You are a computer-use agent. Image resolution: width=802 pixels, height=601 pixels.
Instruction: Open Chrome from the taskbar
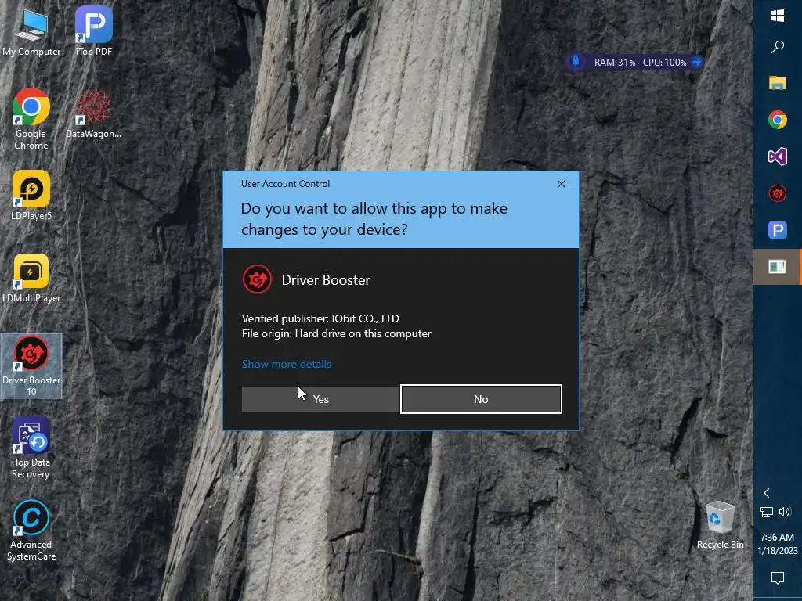tap(778, 120)
